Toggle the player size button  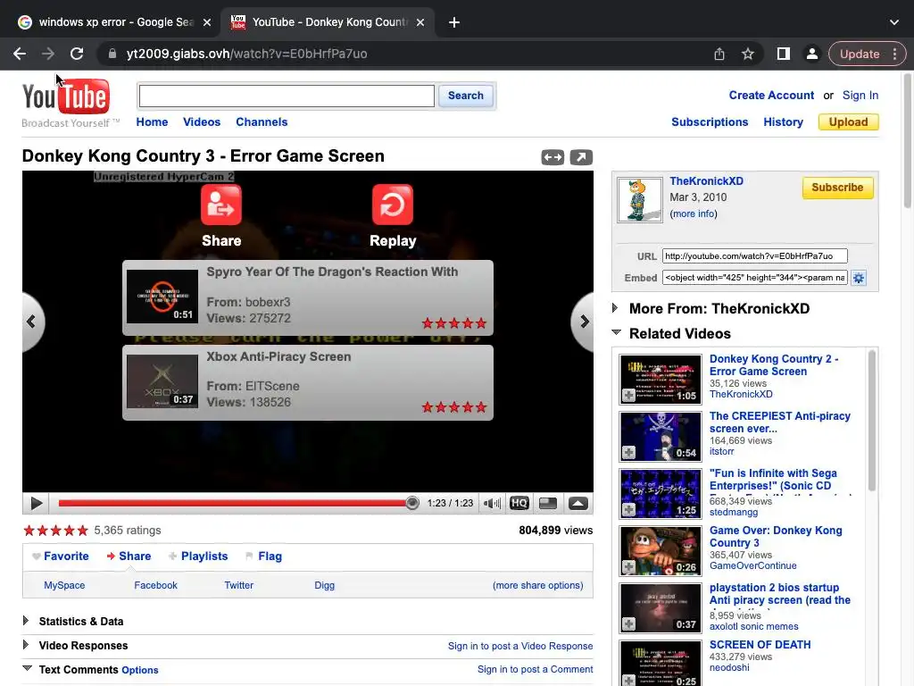(548, 504)
